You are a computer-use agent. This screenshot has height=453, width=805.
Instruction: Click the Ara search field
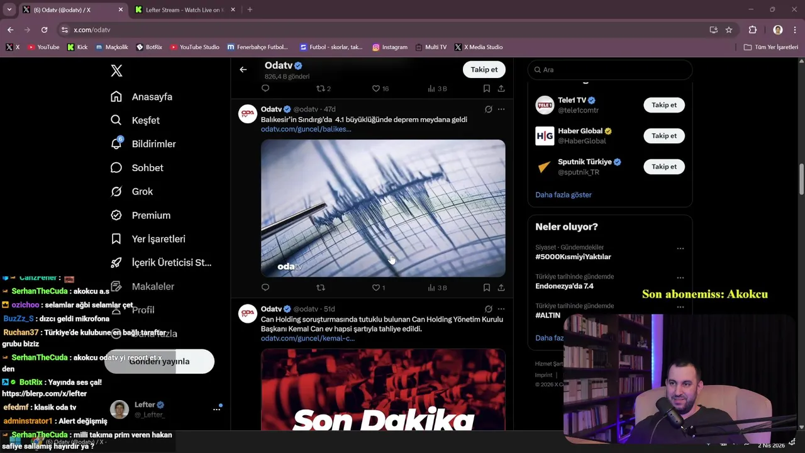(x=610, y=70)
